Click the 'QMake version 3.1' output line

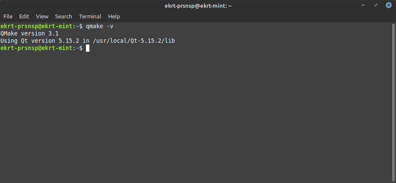[30, 34]
